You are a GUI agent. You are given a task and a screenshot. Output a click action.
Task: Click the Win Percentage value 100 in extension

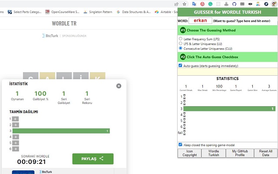pyautogui.click(x=219, y=87)
